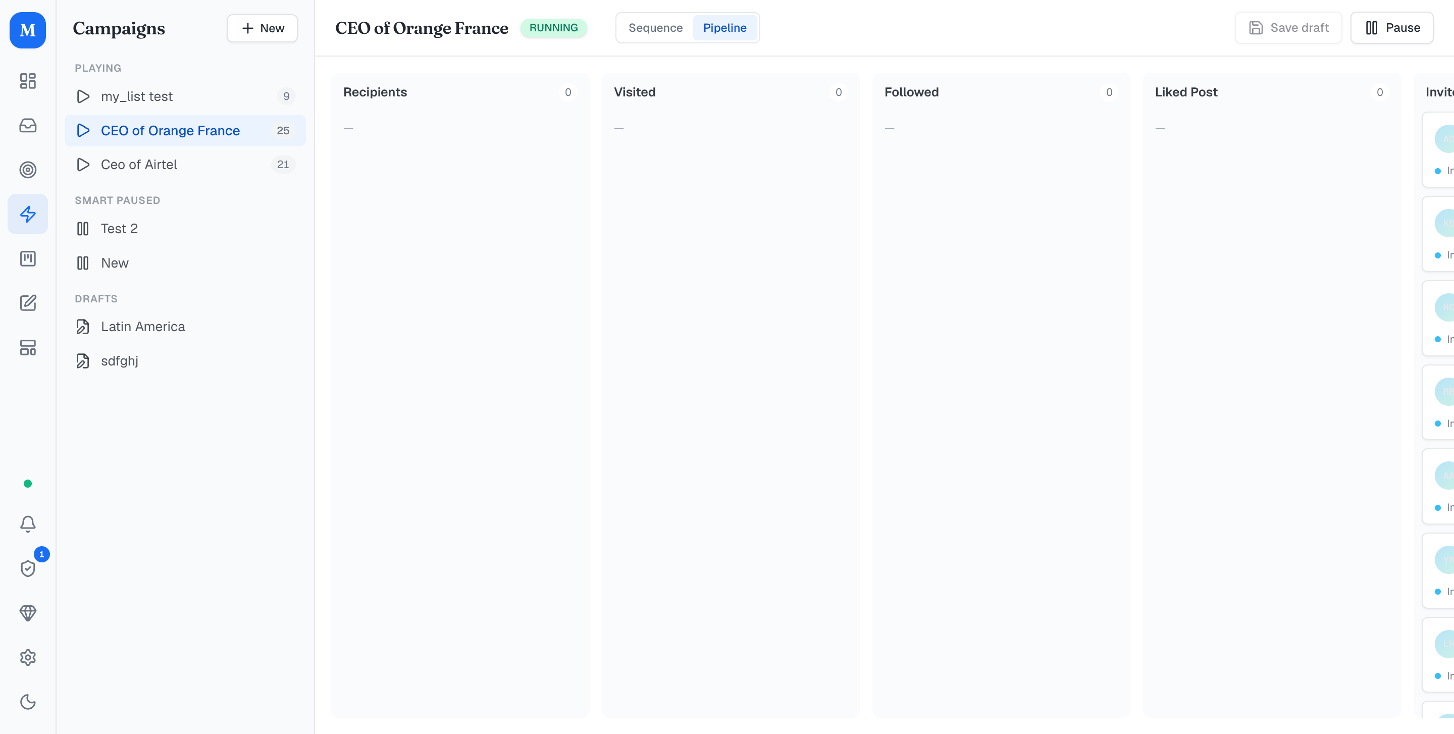Open the diamond premium icon

pos(28,613)
